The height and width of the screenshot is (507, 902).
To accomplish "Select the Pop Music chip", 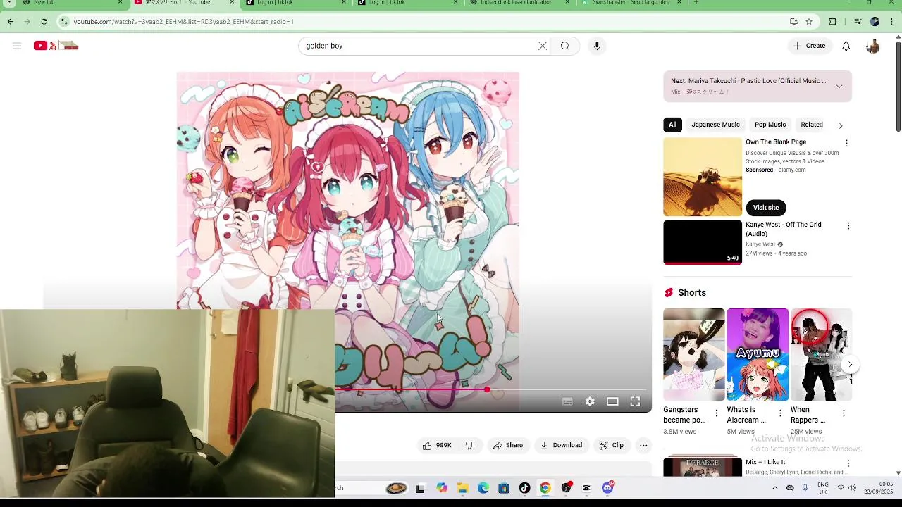I will point(770,125).
